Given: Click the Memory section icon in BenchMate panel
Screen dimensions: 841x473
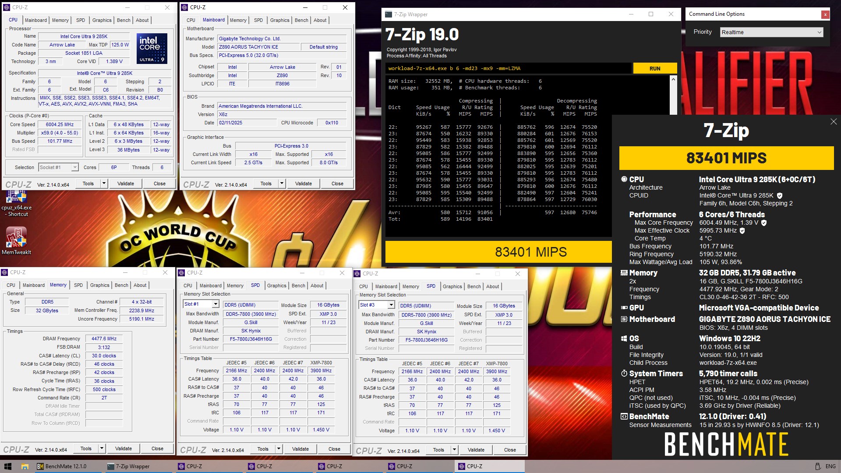Looking at the screenshot, I should point(624,272).
